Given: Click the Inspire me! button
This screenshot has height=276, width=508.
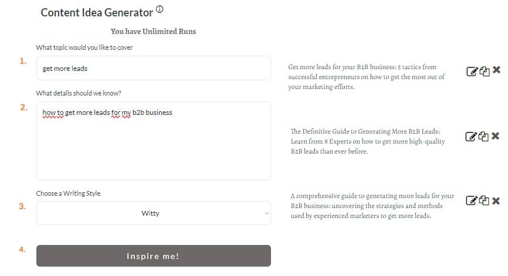Looking at the screenshot, I should (x=154, y=255).
